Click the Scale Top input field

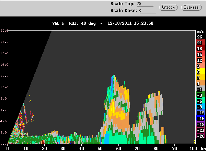pyautogui.click(x=145, y=4)
